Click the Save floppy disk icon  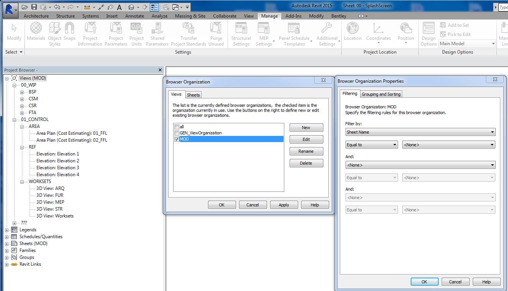click(34, 7)
